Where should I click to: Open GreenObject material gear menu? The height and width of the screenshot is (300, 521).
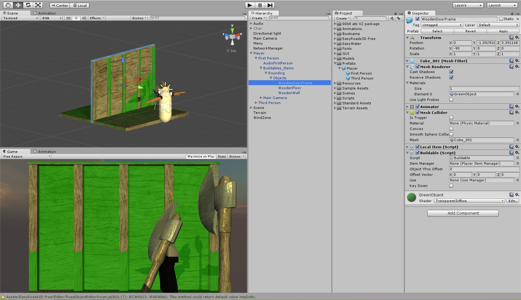[517, 195]
